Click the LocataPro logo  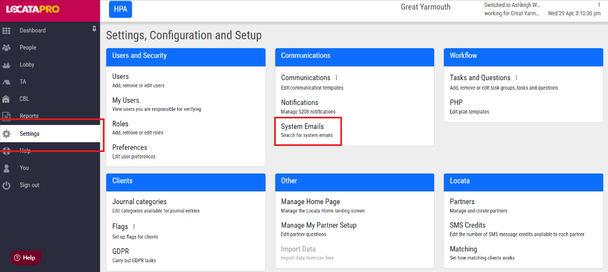(x=33, y=9)
